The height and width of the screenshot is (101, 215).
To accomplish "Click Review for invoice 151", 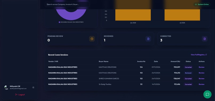I will pyautogui.click(x=201, y=84).
